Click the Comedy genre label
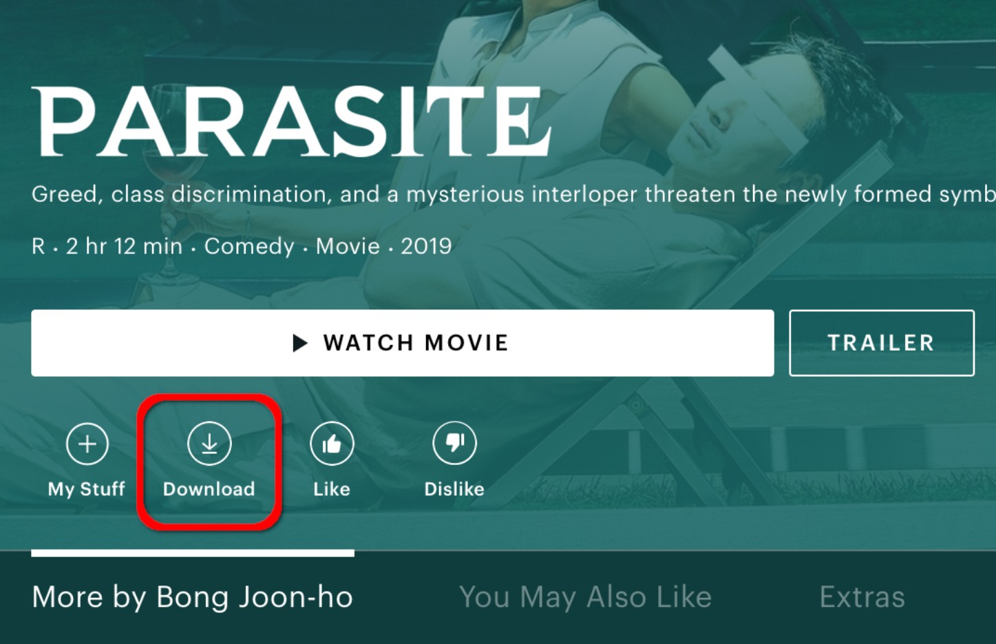The image size is (996, 644). (x=249, y=246)
